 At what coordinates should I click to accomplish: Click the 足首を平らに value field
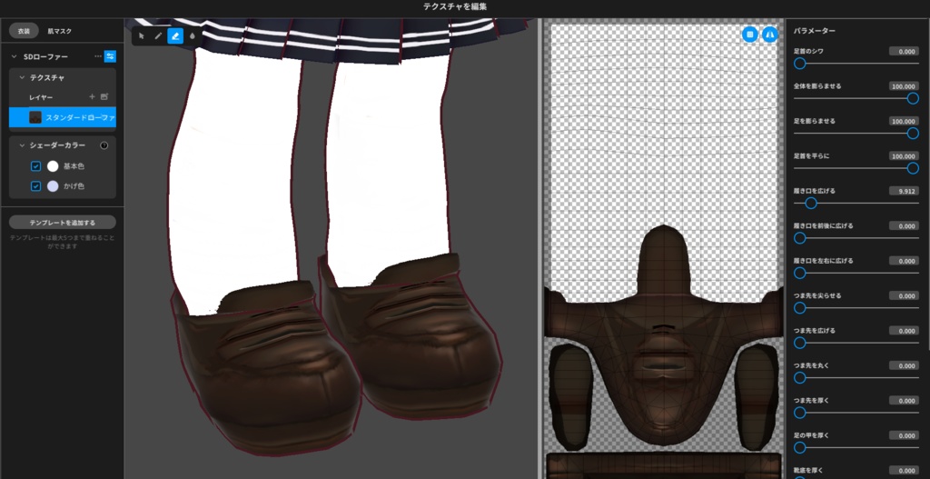pyautogui.click(x=904, y=156)
